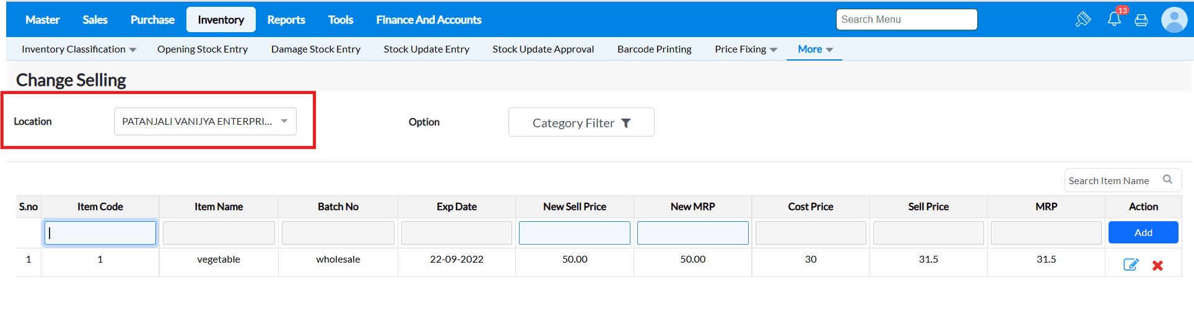The image size is (1194, 325).
Task: Open the Category Filter option
Action: point(581,122)
